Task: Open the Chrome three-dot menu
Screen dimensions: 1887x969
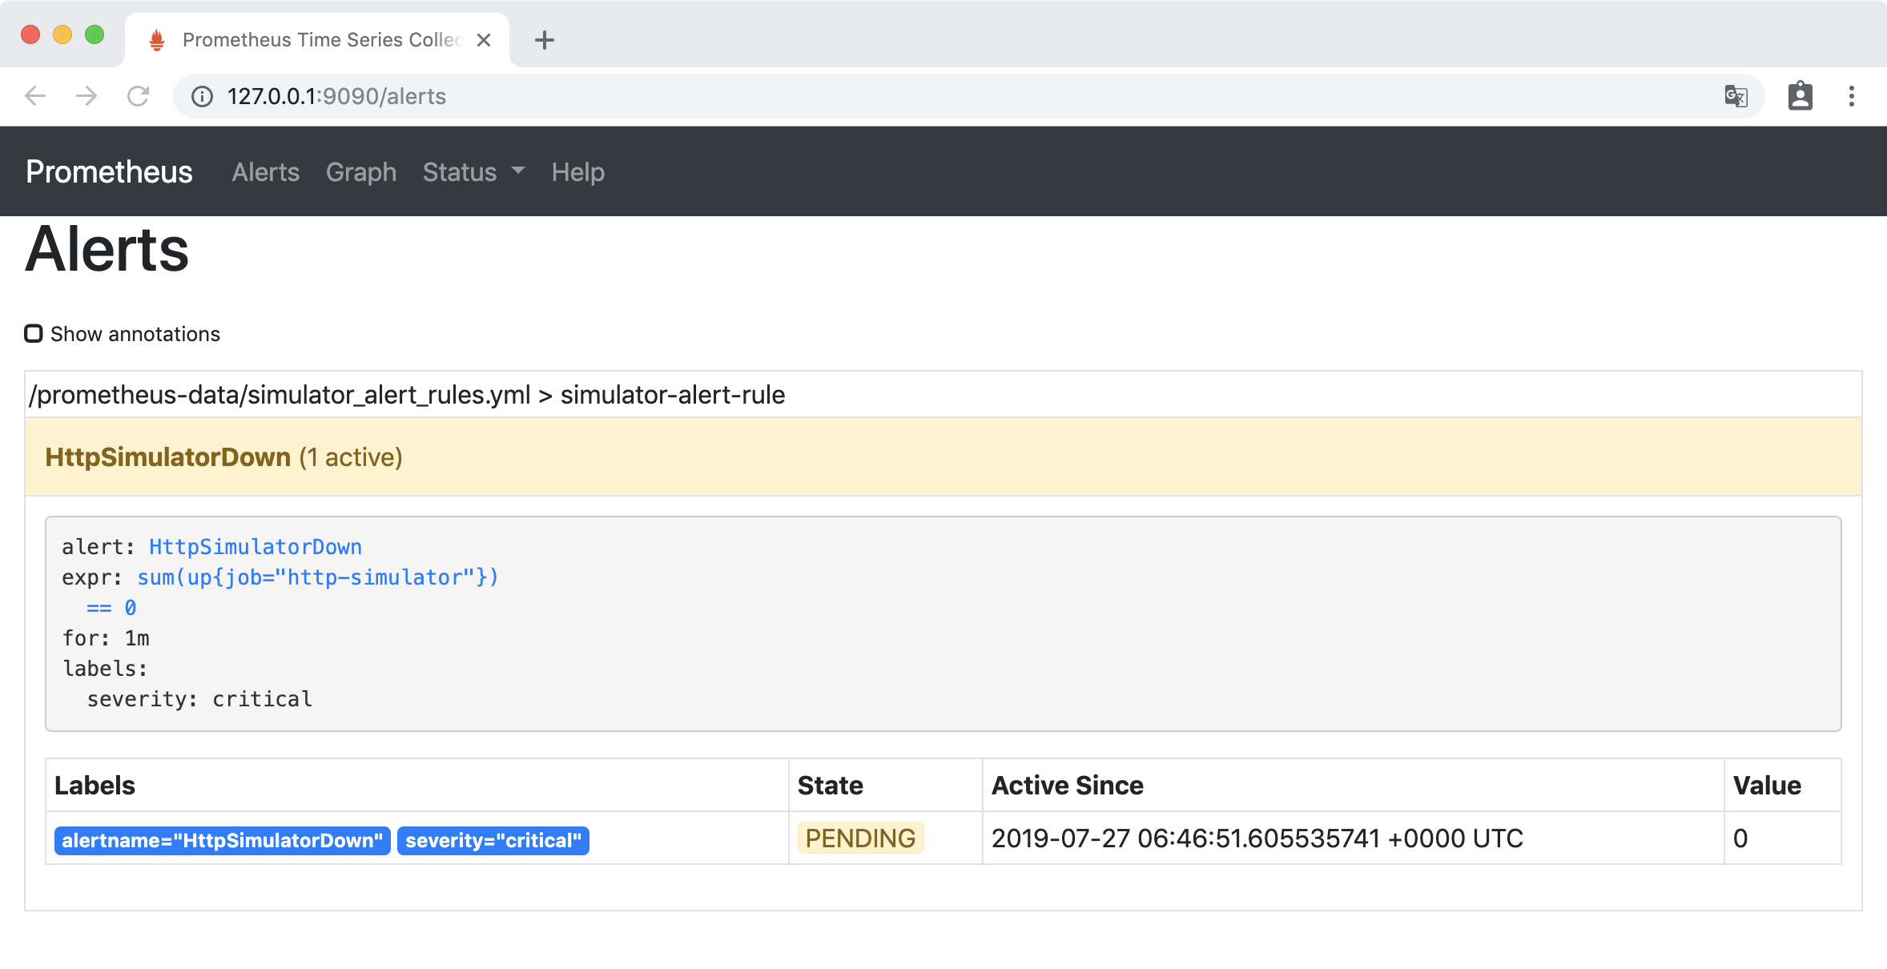Action: point(1851,96)
